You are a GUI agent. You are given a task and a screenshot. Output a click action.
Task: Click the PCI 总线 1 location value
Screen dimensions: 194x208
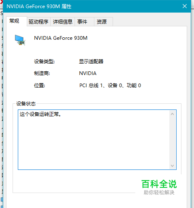click(110, 86)
